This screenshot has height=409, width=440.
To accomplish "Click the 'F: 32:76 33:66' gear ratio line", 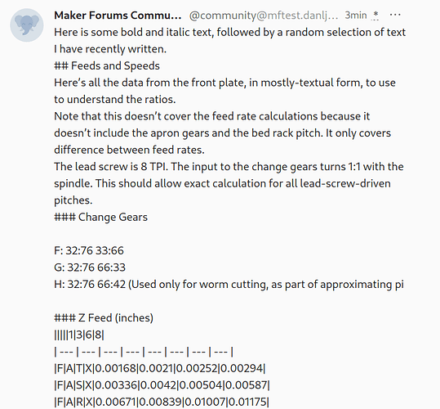I will pyautogui.click(x=89, y=250).
